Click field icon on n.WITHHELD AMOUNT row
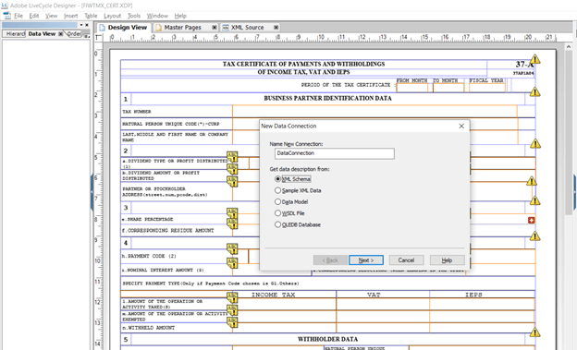 click(x=232, y=322)
